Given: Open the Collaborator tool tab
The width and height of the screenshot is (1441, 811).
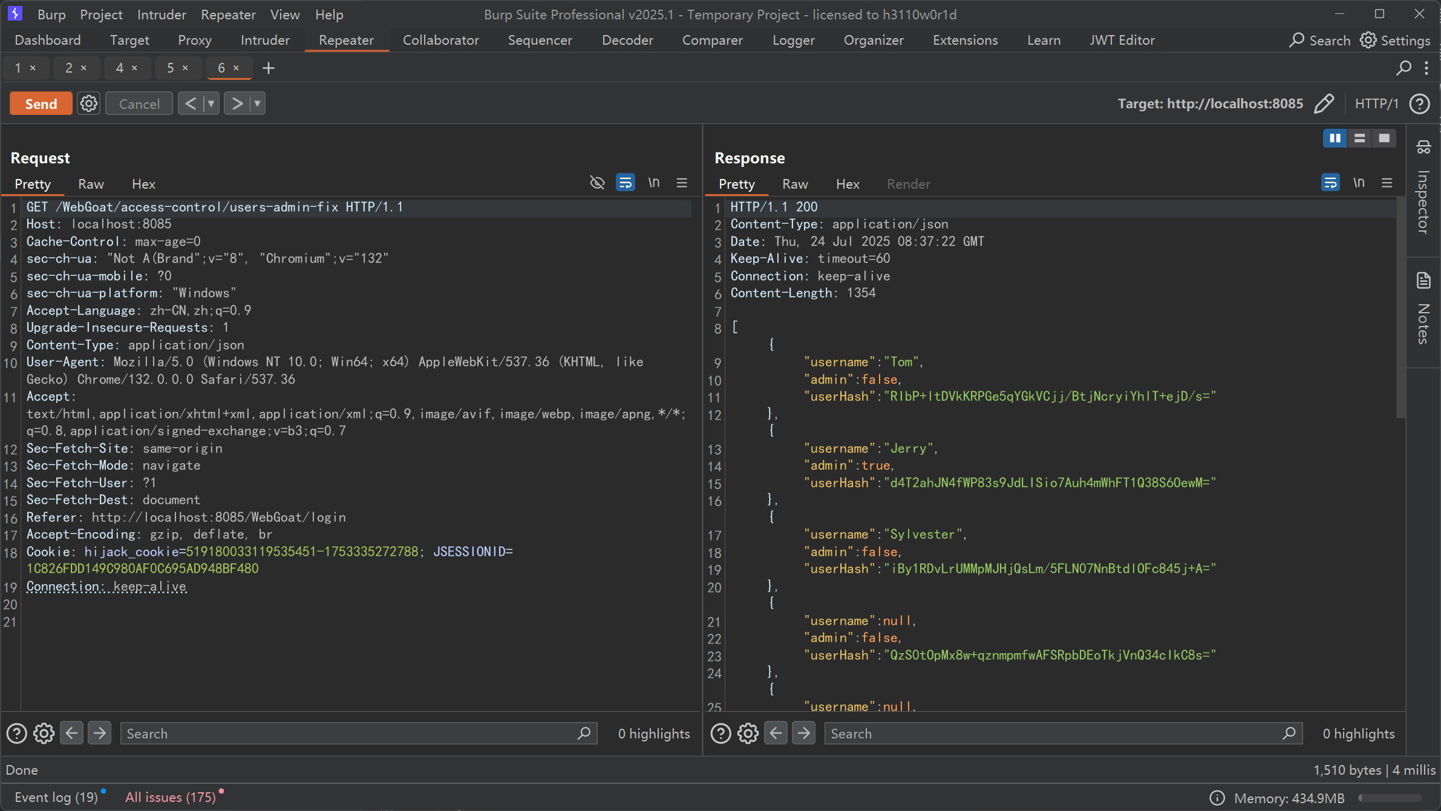Looking at the screenshot, I should [x=440, y=40].
